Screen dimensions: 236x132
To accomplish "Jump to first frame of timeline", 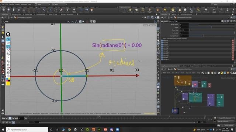I will coord(3,118).
